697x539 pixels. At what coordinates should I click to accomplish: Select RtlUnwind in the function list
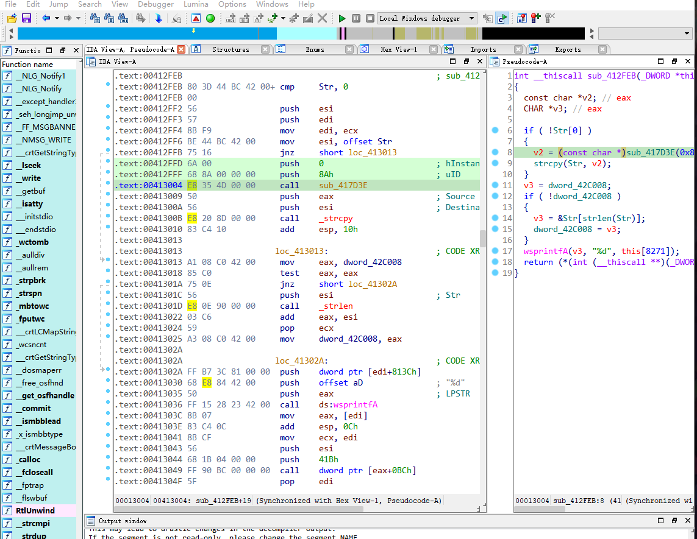[35, 511]
